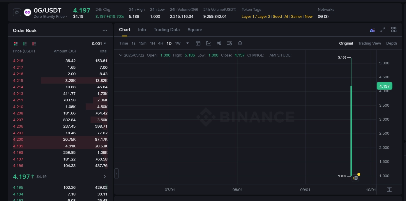
Task: Expand the chart to fullscreen
Action: [x=383, y=29]
